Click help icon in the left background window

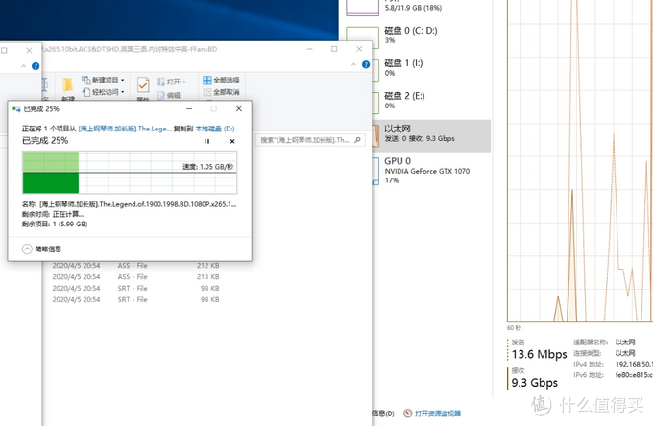pyautogui.click(x=36, y=66)
